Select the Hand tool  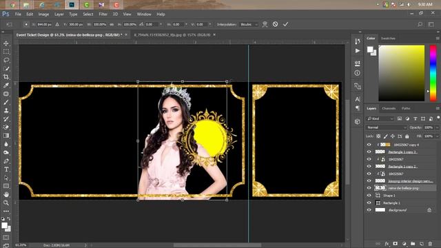[6, 194]
